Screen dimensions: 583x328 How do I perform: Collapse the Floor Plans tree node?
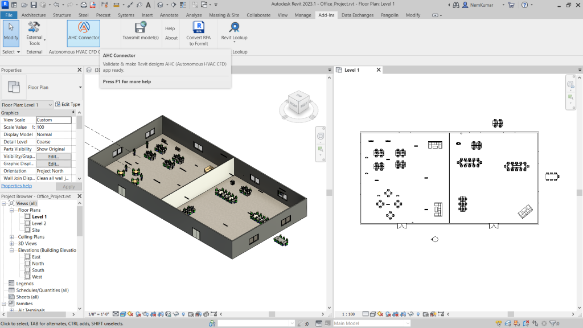point(11,210)
